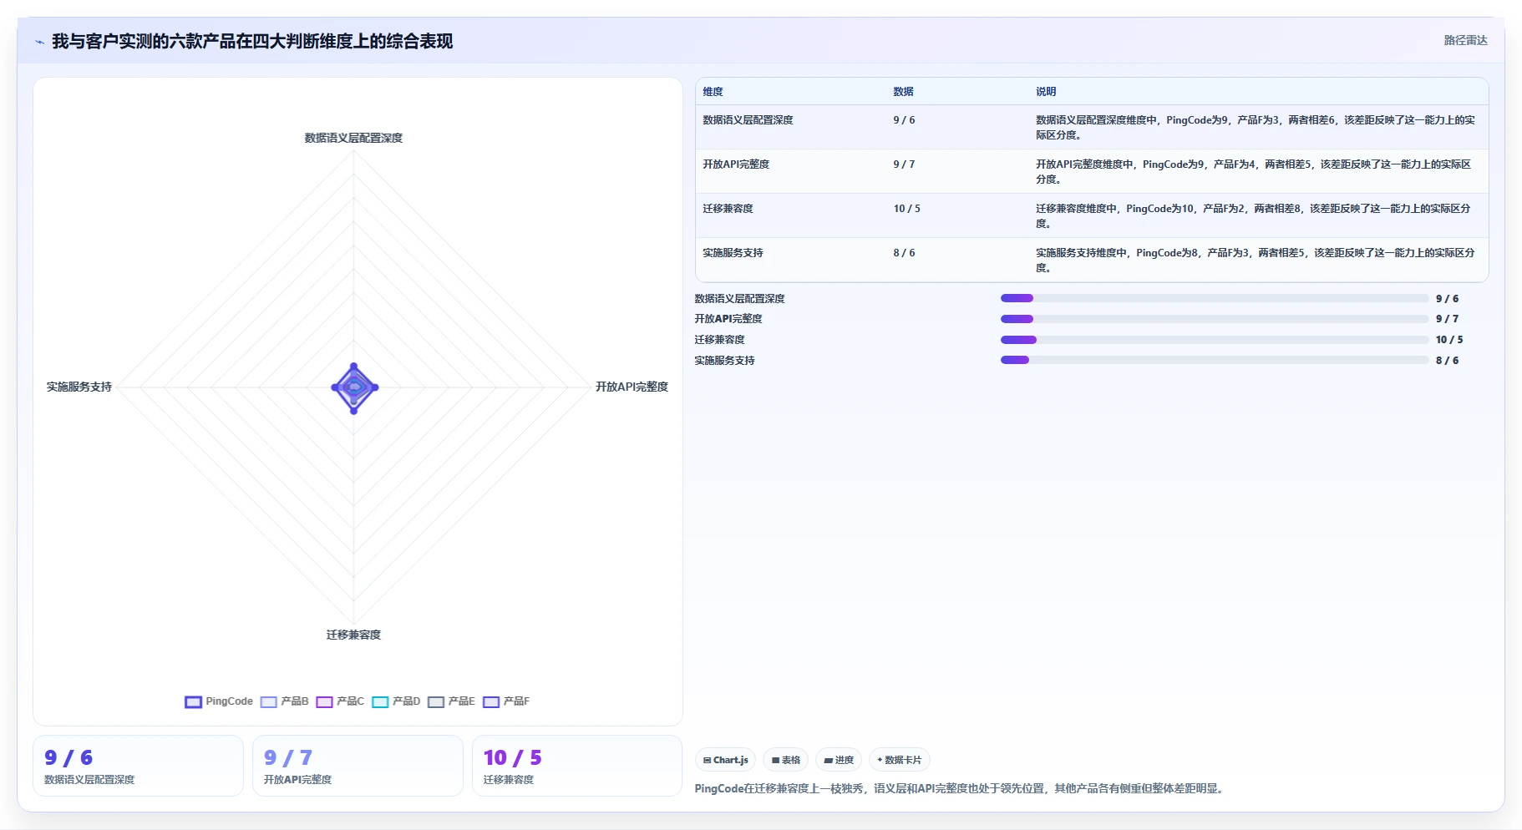
Task: Open the 10 / 5 迁移兼容度 stat card
Action: point(577,766)
